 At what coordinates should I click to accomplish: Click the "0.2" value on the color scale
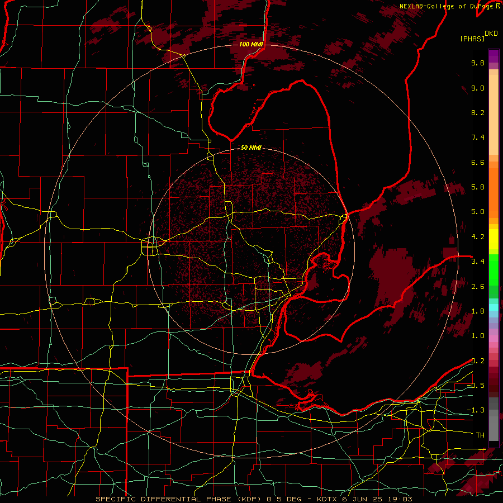point(478,361)
